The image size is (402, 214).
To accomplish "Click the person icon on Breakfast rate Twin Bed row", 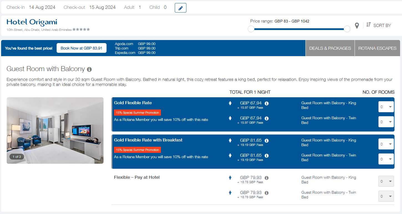I will click(x=230, y=155).
